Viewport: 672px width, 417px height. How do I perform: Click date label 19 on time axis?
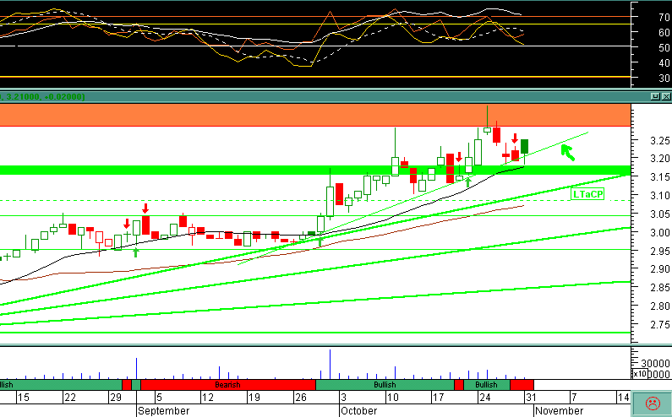(254, 398)
